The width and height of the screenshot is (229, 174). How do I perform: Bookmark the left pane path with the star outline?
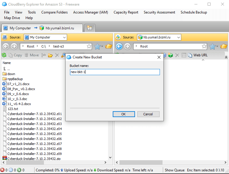pos(89,47)
